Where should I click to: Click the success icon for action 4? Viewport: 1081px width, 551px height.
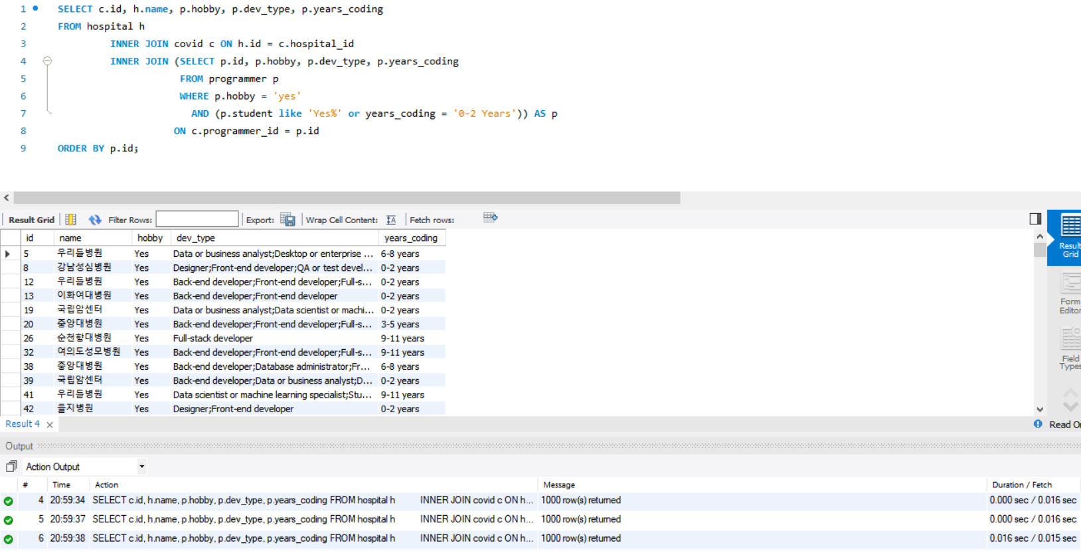pos(8,501)
